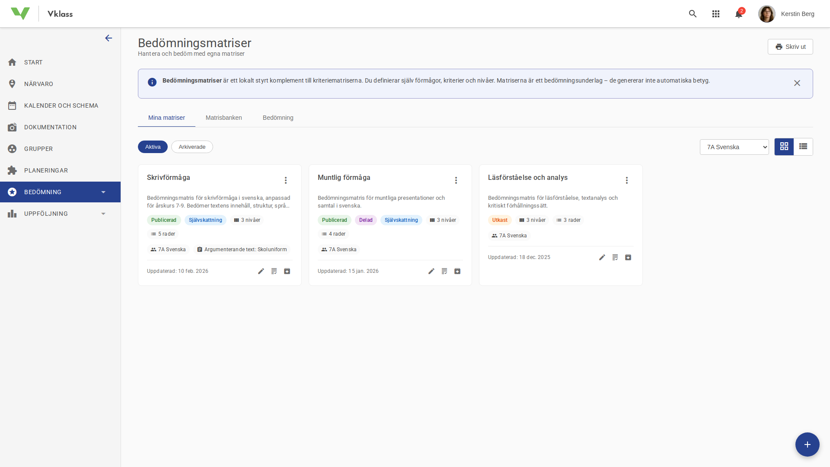Open the Bedömning tab
This screenshot has width=830, height=467.
[278, 118]
